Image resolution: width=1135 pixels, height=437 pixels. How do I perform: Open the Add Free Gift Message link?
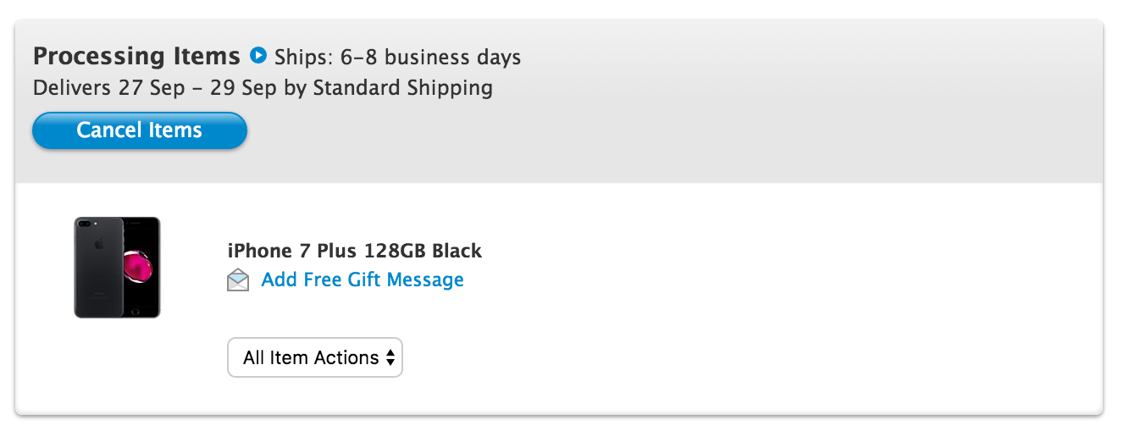click(x=363, y=279)
